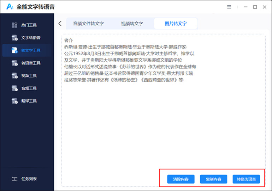
Task: Click the line of text reading 者介
Action: pyautogui.click(x=69, y=41)
